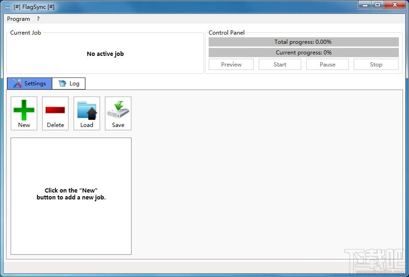Screen dimensions: 409x277
Task: Click the Current progress bar
Action: click(304, 53)
